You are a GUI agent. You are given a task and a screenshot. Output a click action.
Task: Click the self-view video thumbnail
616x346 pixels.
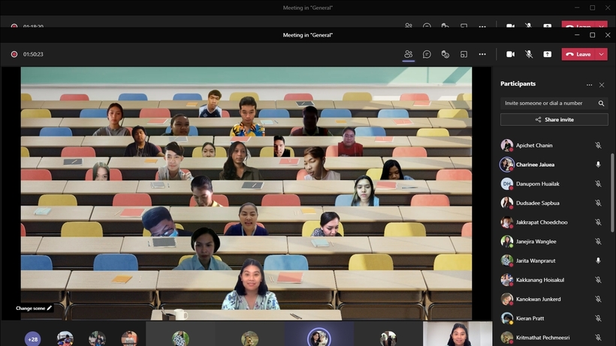(457, 334)
